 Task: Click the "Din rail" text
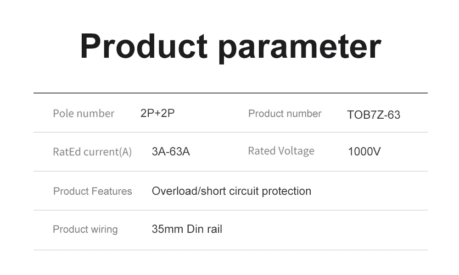(204, 229)
